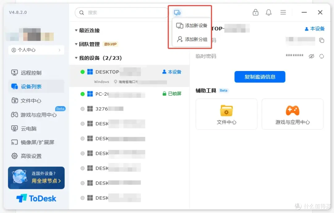Click the 本设备 label at the top right

(315, 29)
